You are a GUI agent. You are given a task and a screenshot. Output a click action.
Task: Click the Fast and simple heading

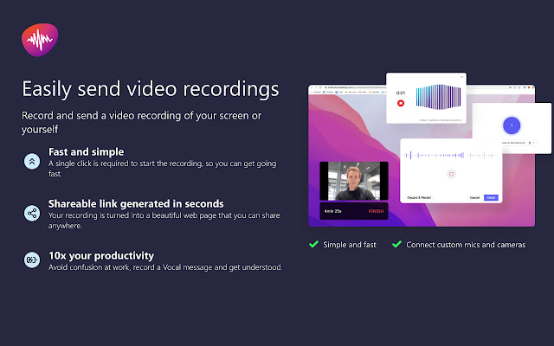point(87,152)
